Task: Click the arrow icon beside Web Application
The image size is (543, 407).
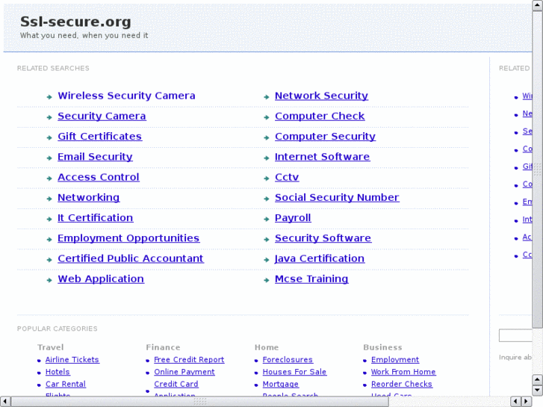Action: (x=49, y=280)
